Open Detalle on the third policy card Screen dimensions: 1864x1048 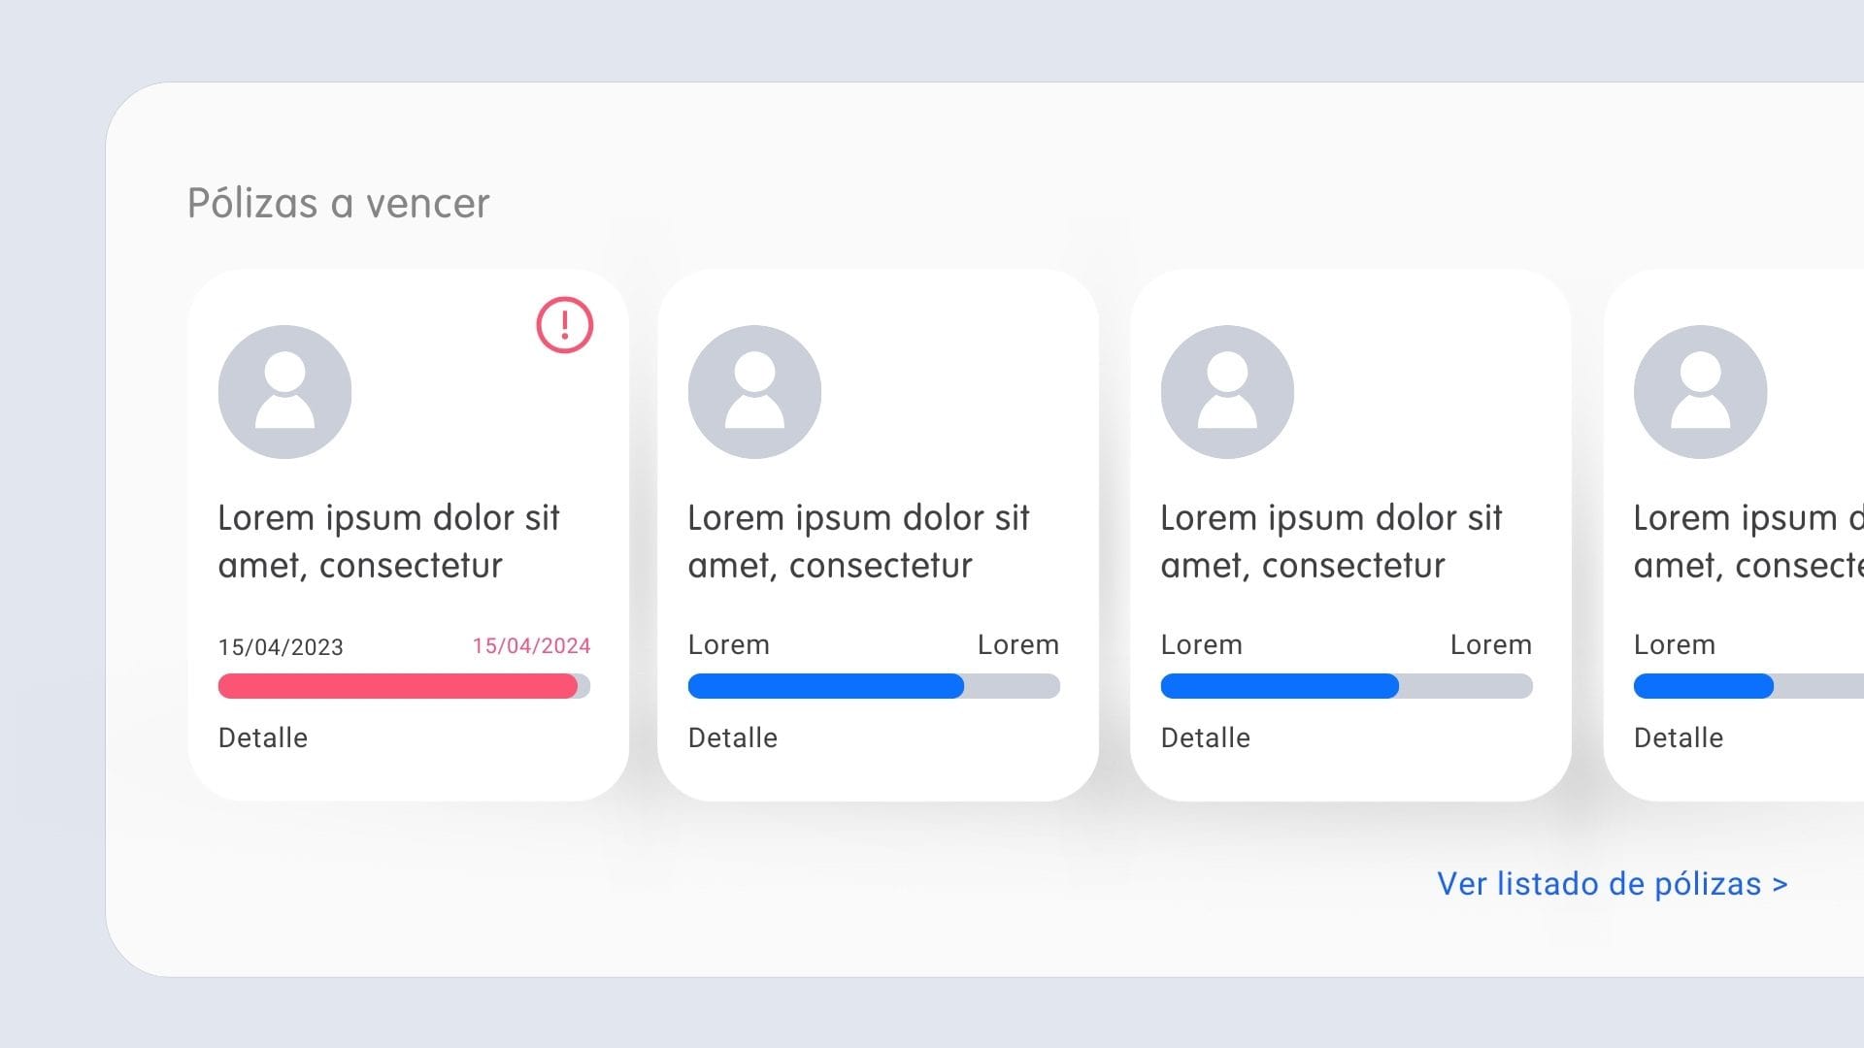tap(1206, 737)
